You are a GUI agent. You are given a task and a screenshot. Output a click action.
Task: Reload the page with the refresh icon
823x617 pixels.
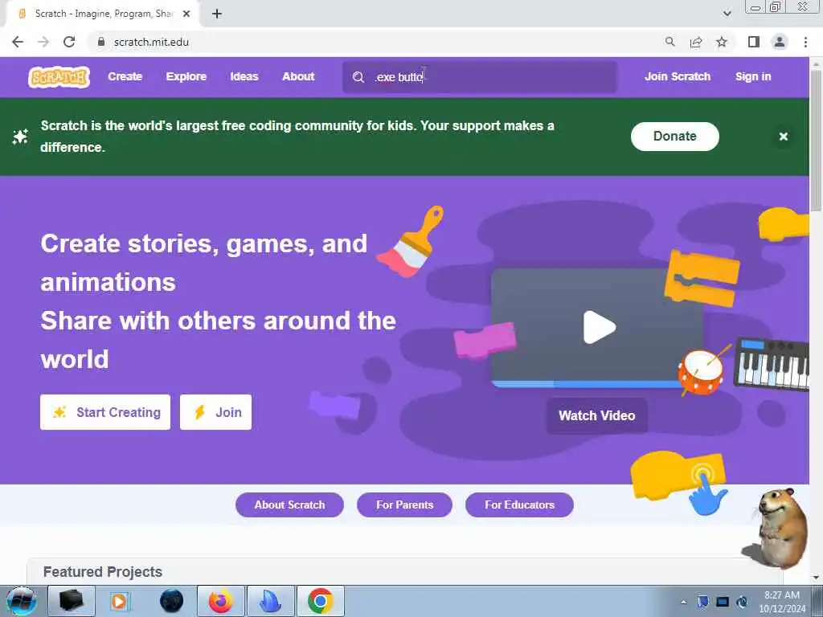[x=69, y=42]
